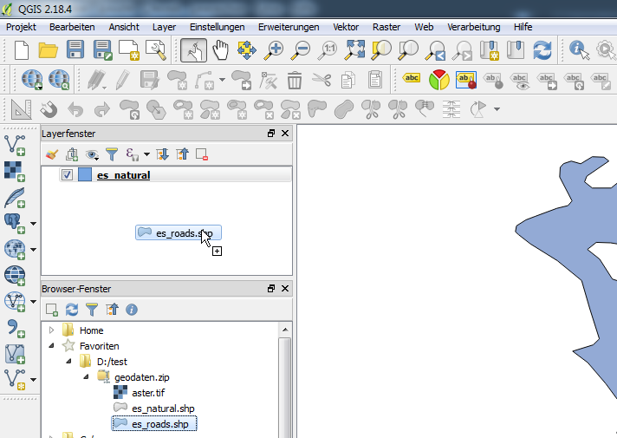Select es_natural.shp in Browser-Fenster
617x438 pixels.
click(163, 409)
